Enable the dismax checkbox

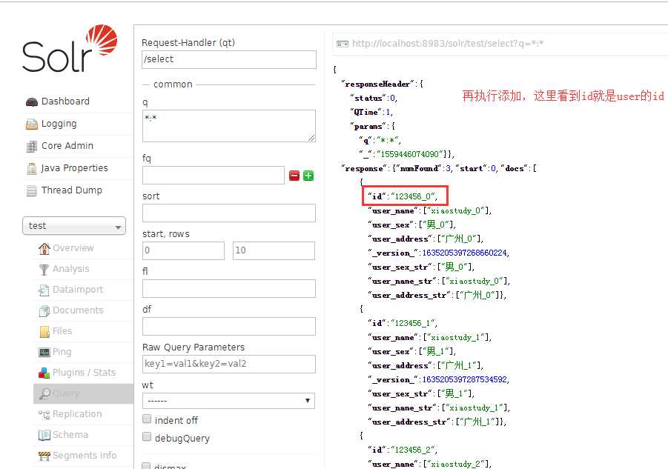pos(147,465)
